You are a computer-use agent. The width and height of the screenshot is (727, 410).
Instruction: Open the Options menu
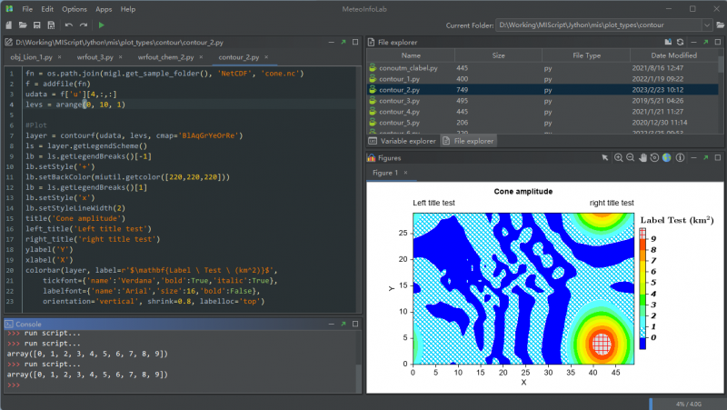75,8
